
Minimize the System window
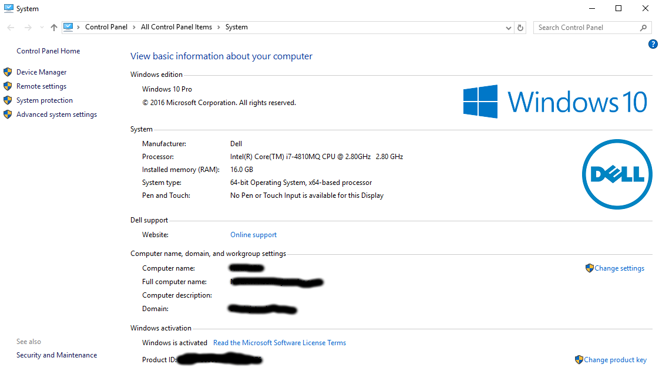click(x=592, y=8)
